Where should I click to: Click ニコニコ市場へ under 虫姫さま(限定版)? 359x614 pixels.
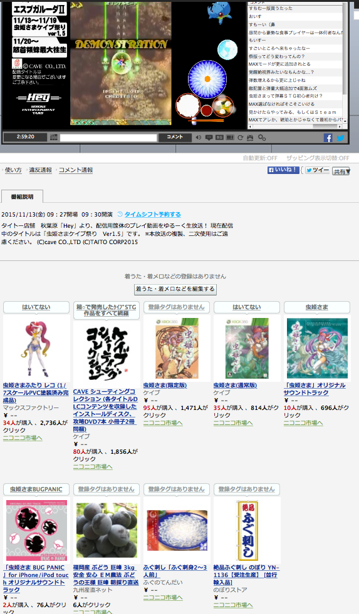coord(163,423)
